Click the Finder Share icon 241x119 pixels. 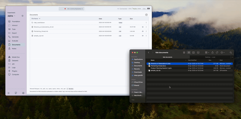(212, 53)
